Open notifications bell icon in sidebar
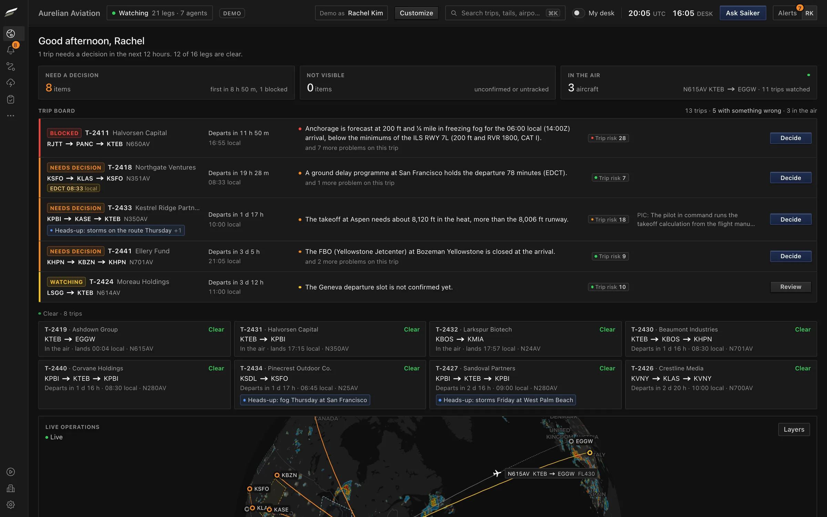This screenshot has width=827, height=517. coord(11,50)
